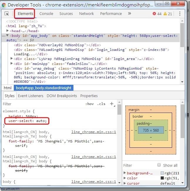Toggle the :hov element state button
This screenshot has height=191, width=190.
coord(90,104)
